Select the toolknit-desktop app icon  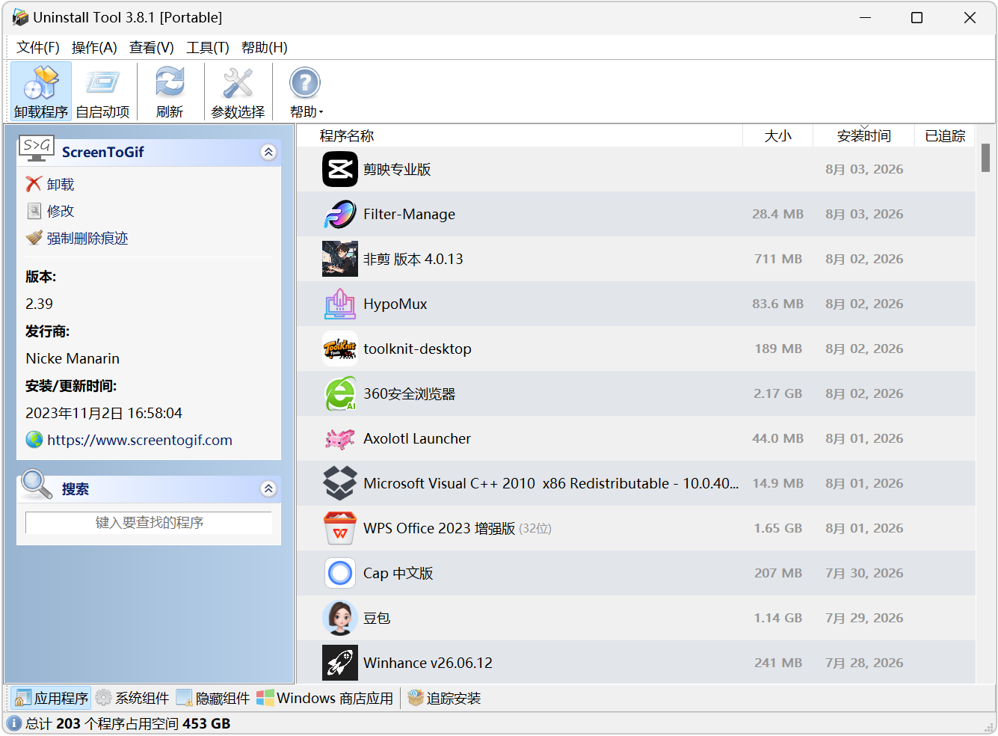point(340,349)
